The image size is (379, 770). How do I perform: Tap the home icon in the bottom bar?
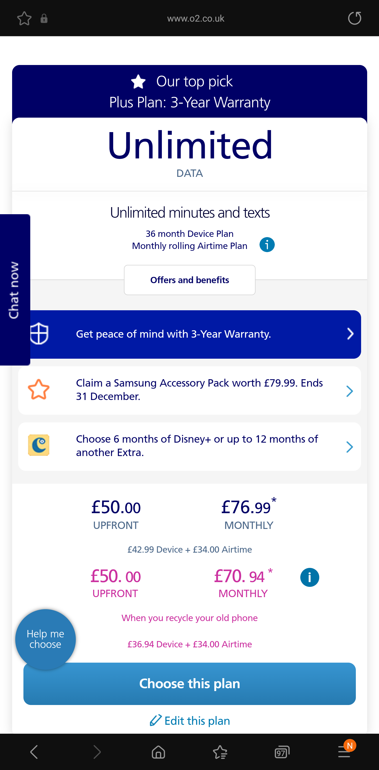[158, 752]
